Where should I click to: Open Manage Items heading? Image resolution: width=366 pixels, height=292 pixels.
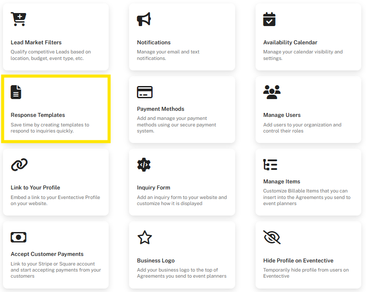282,182
